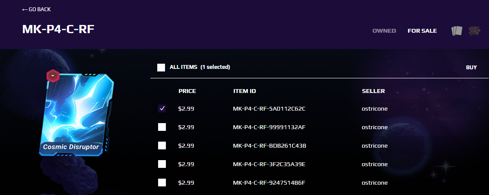The height and width of the screenshot is (195, 489).
Task: Switch to the OWNED tab
Action: (x=384, y=31)
